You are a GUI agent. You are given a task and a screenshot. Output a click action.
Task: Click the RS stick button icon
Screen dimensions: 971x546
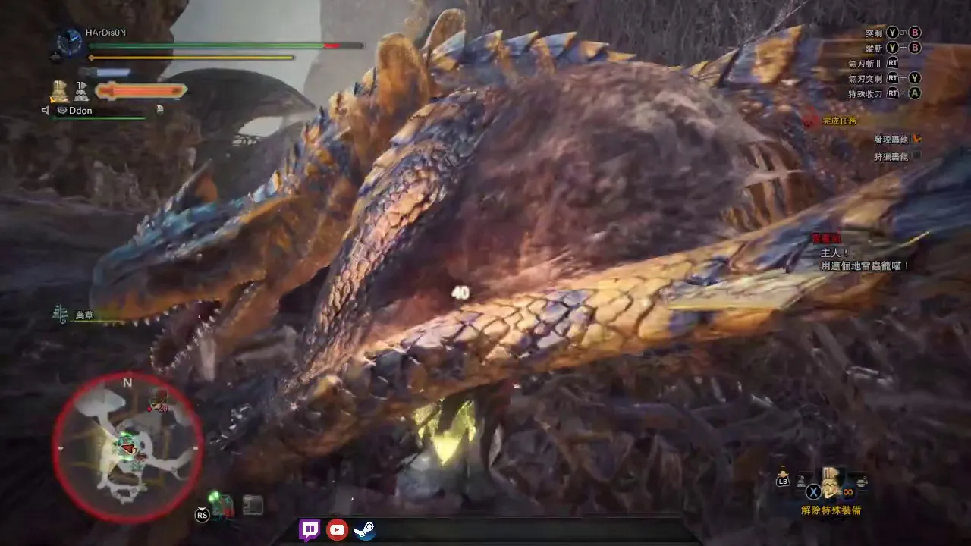click(x=202, y=515)
